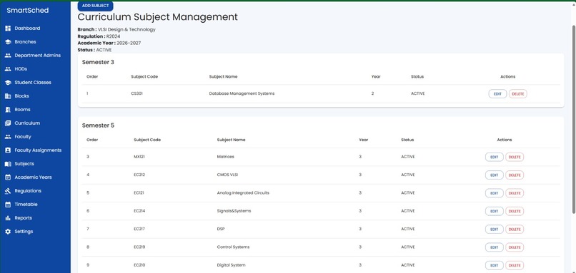
Task: Click the Student Classes cap icon
Action: pos(8,83)
